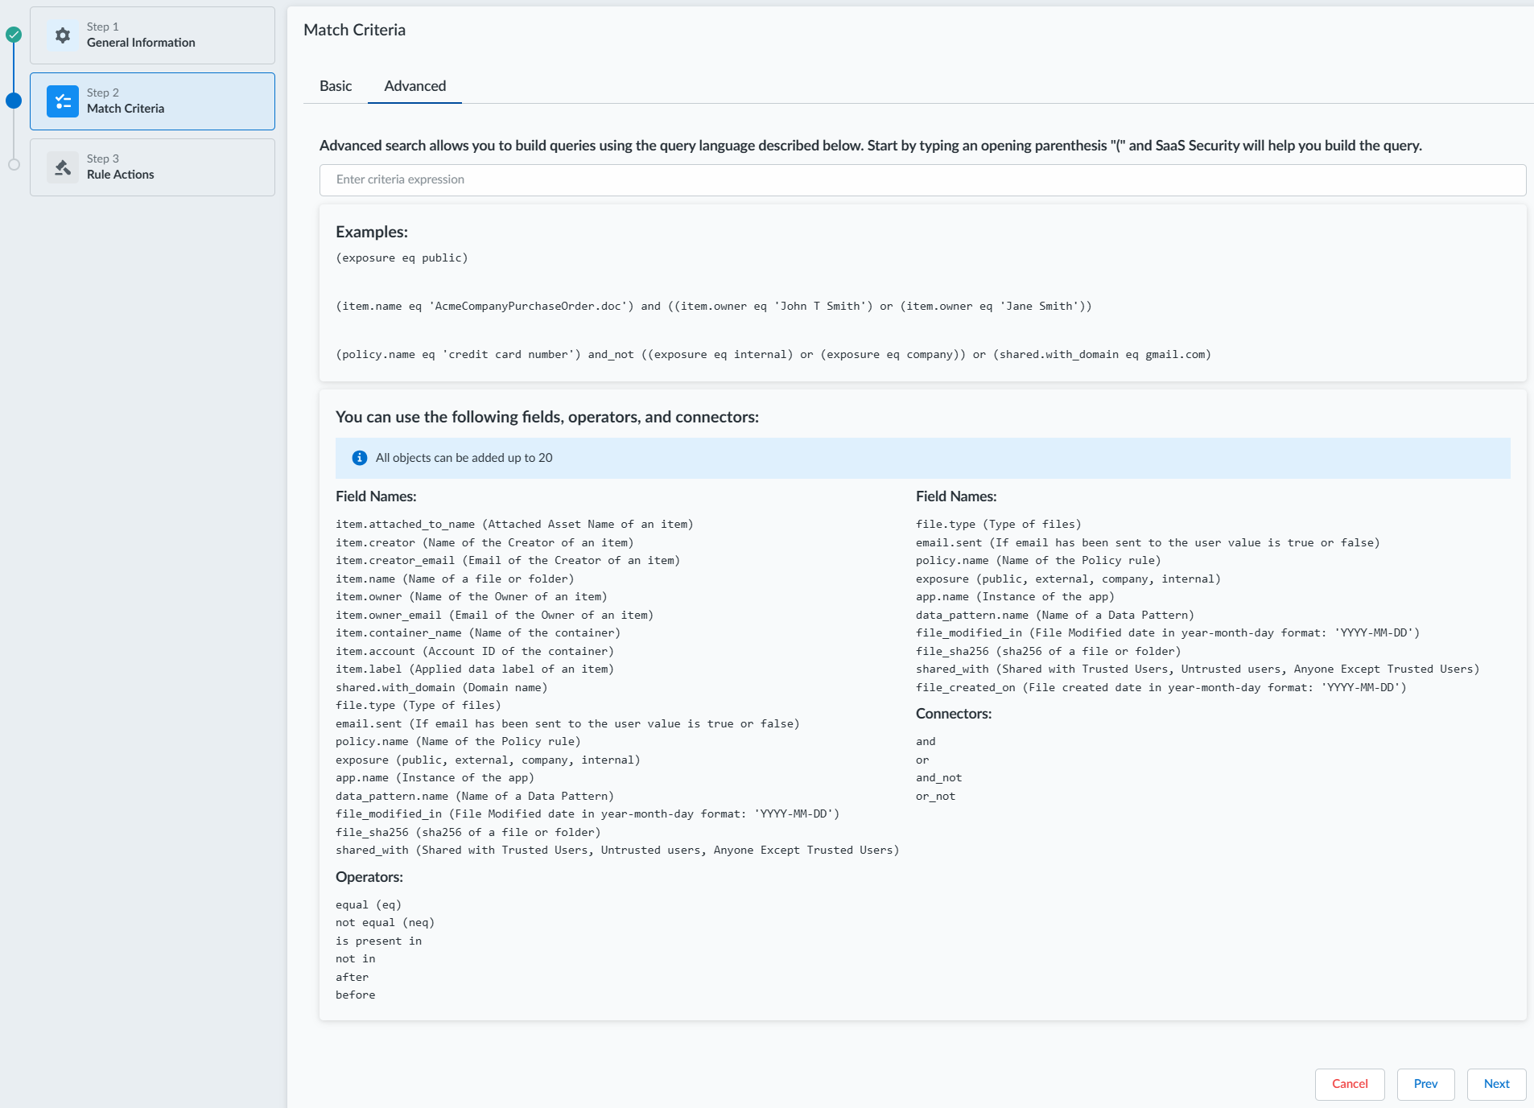Go back with the Prev button
The height and width of the screenshot is (1108, 1534).
pos(1425,1084)
